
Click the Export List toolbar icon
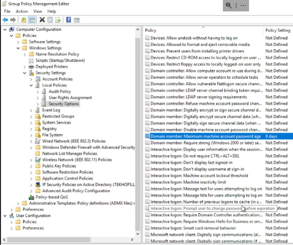point(58,20)
